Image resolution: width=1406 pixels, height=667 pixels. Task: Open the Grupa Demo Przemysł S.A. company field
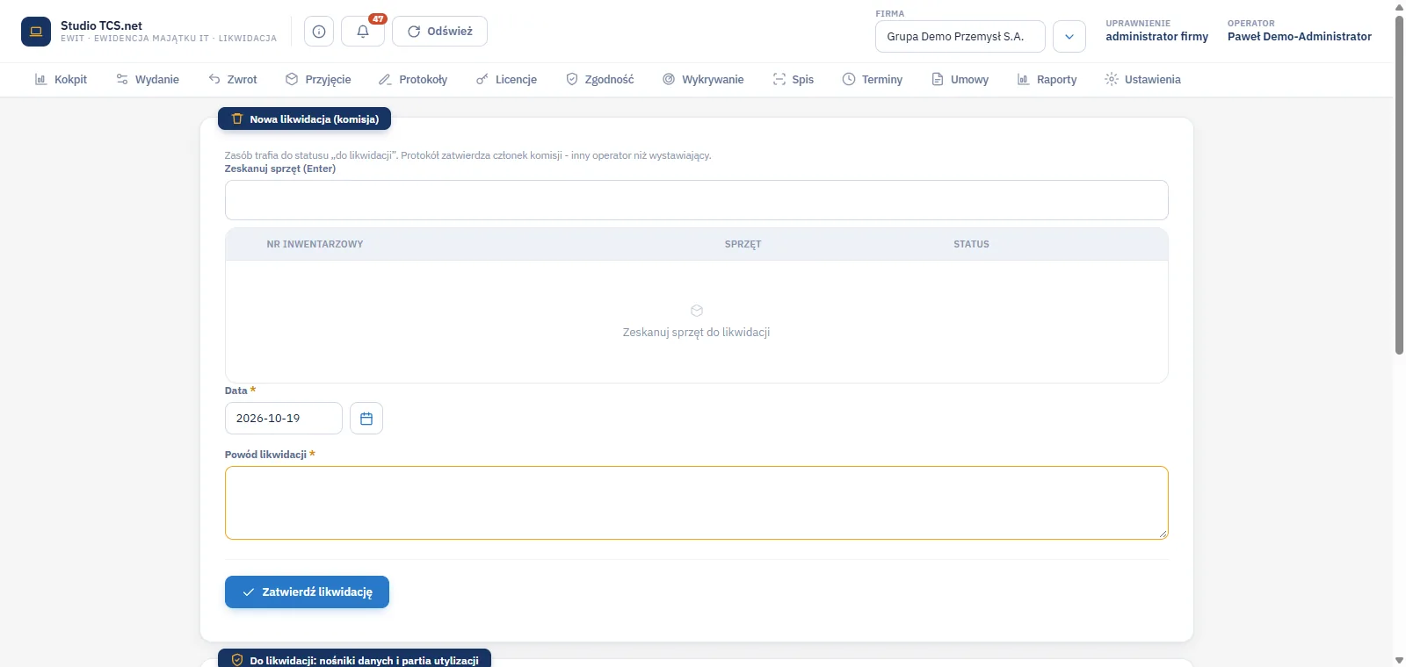(x=960, y=37)
